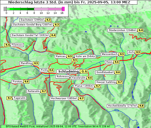Click the Gondlstueberl label
Screen dimensions: 151x128
pos(105,72)
